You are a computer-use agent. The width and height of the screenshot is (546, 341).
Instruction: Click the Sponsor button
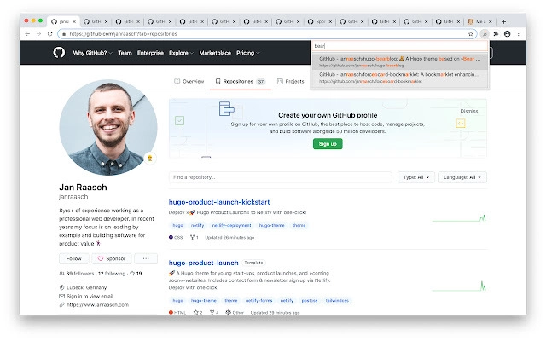(x=112, y=258)
